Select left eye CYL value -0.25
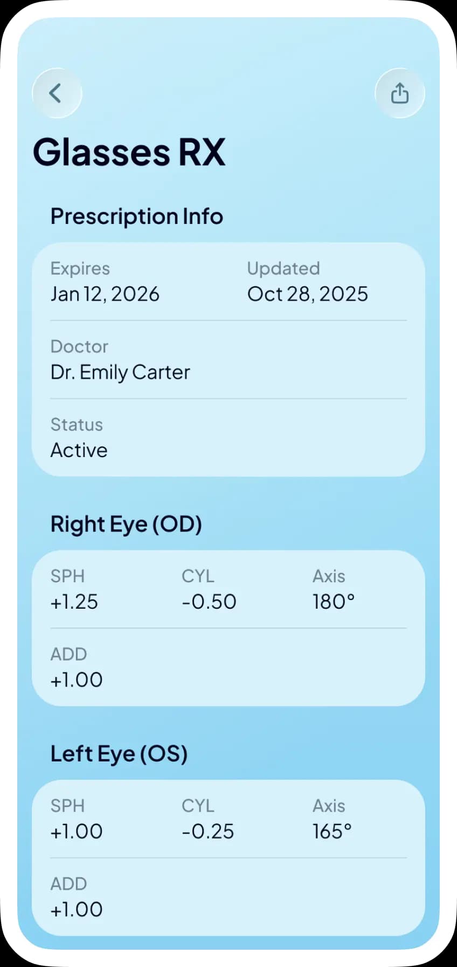The height and width of the screenshot is (967, 457). point(208,832)
